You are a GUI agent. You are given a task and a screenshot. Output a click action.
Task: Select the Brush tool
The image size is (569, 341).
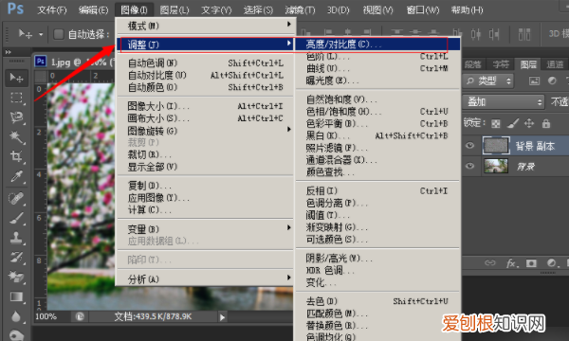click(x=16, y=218)
